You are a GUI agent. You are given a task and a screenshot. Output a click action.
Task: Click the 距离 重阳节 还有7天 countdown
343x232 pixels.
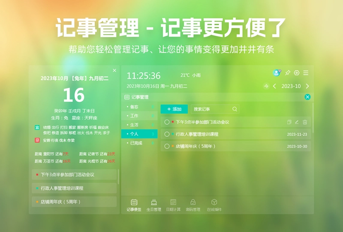(51, 154)
